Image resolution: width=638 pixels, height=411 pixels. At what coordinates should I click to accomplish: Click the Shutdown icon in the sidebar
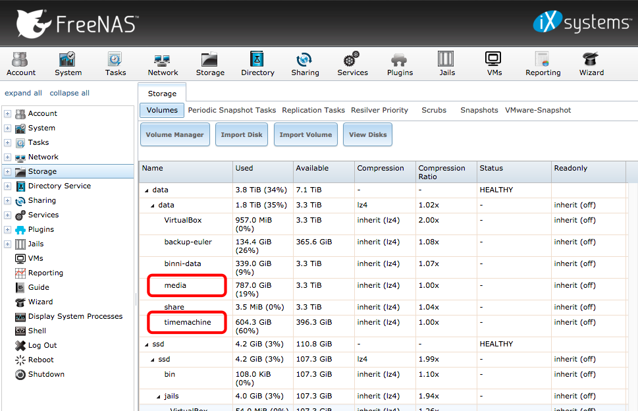coord(20,374)
